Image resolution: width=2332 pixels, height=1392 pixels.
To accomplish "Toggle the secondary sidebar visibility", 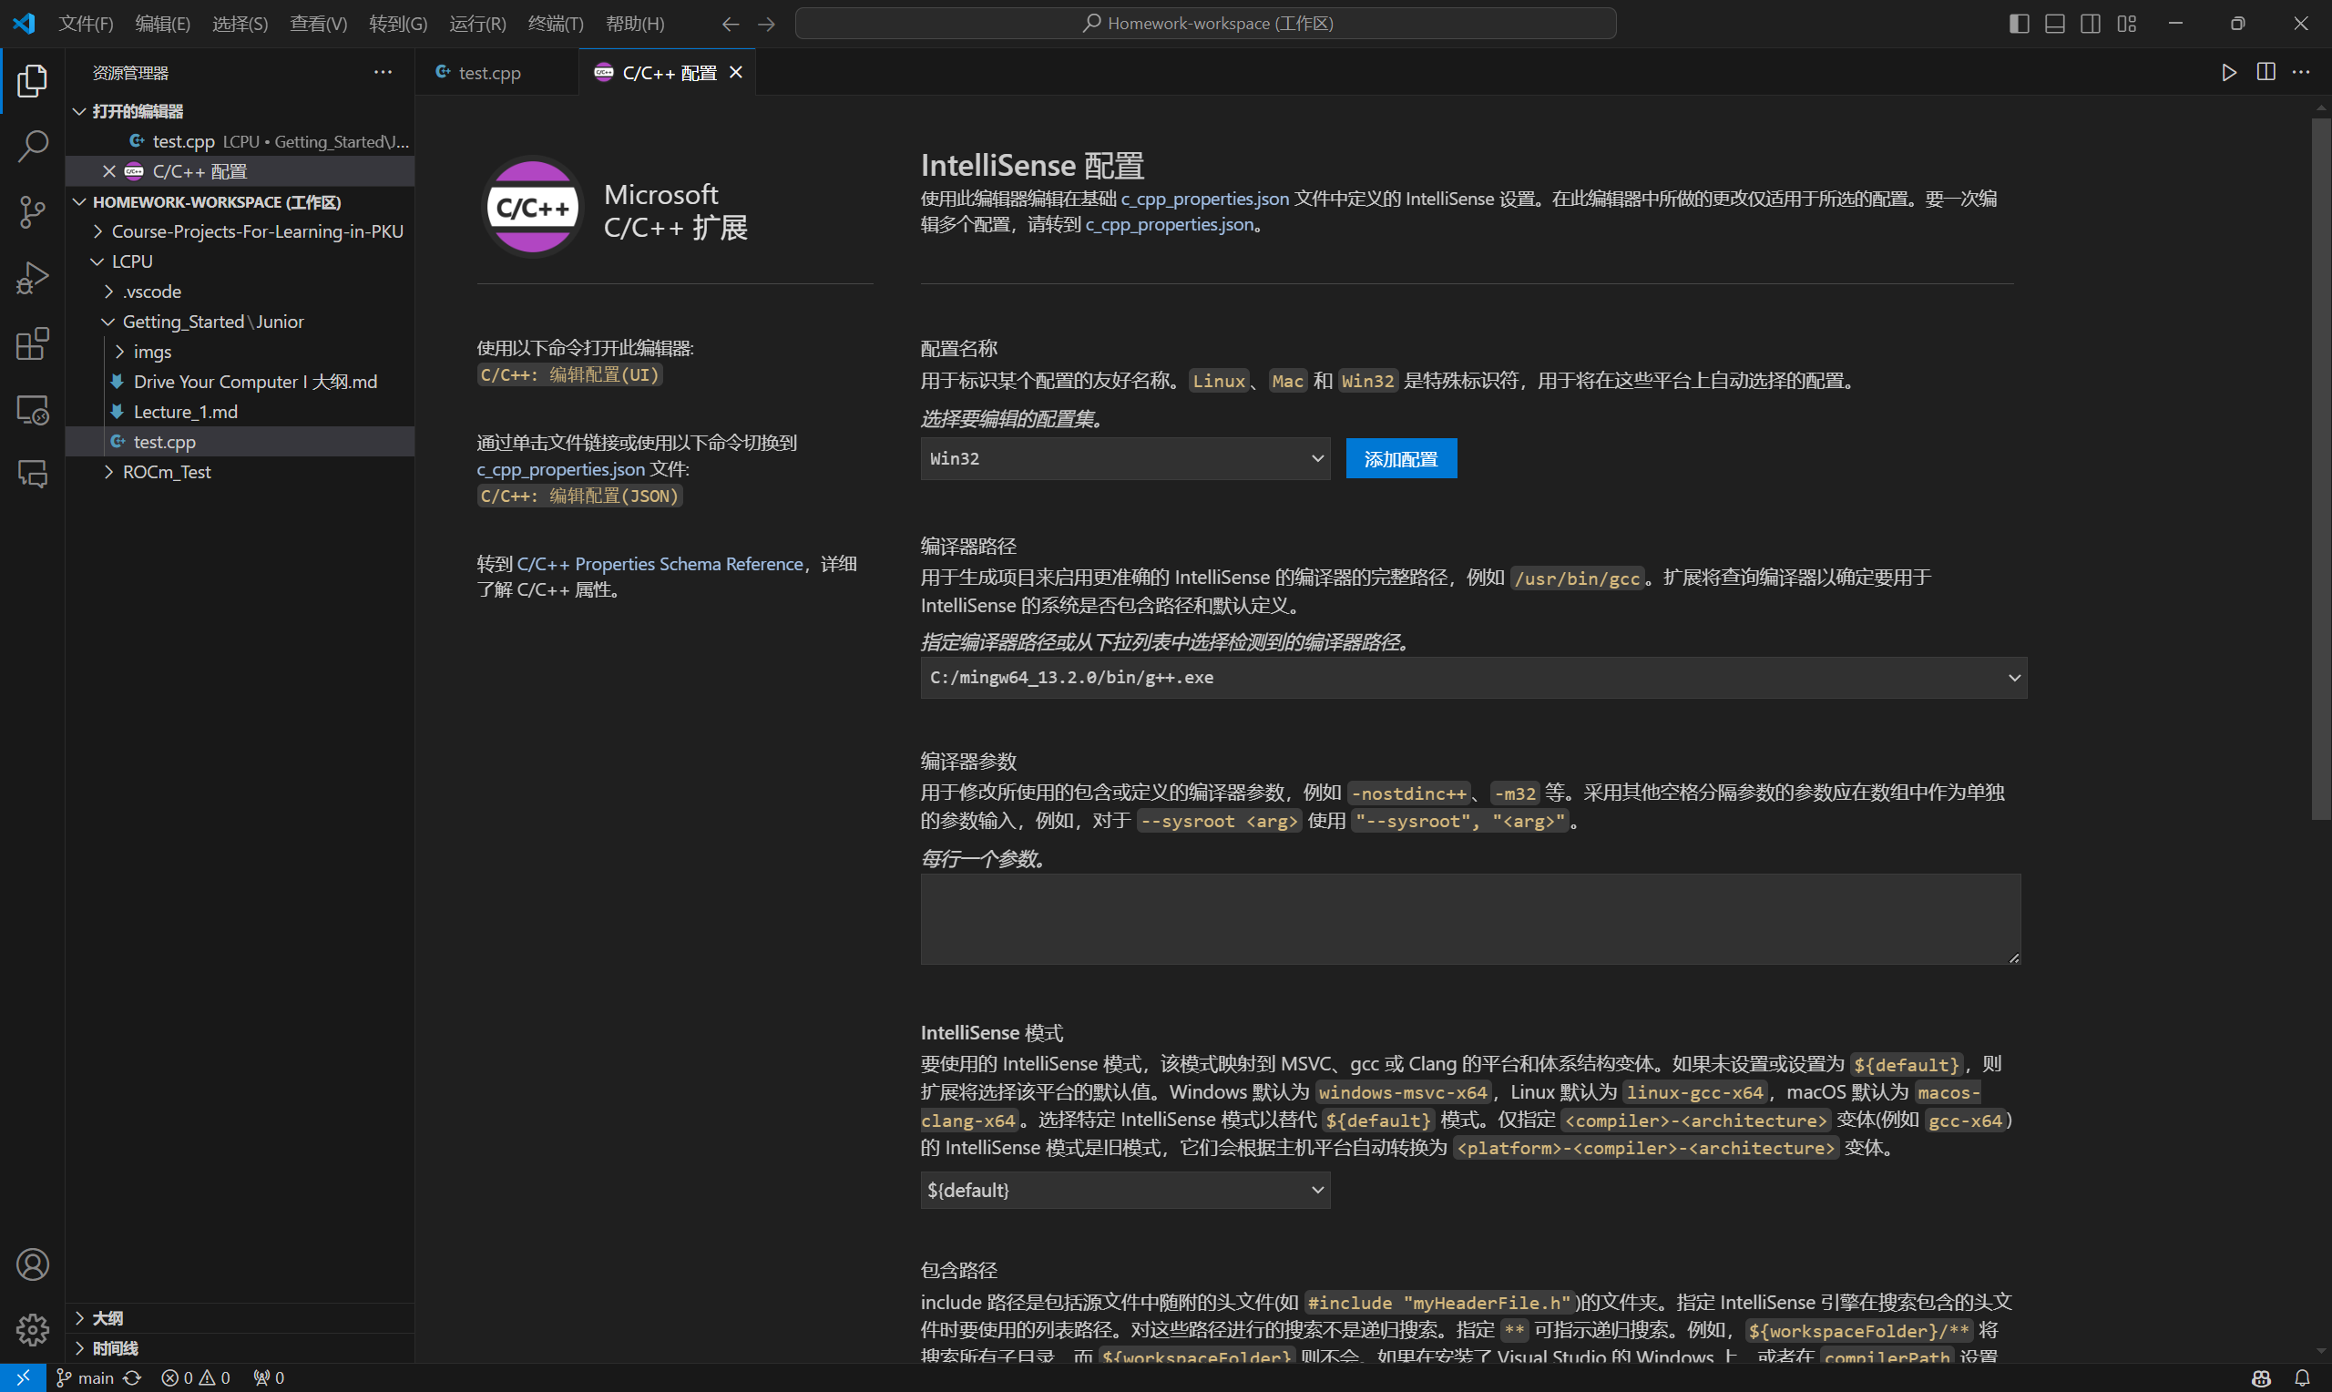I will [2090, 23].
